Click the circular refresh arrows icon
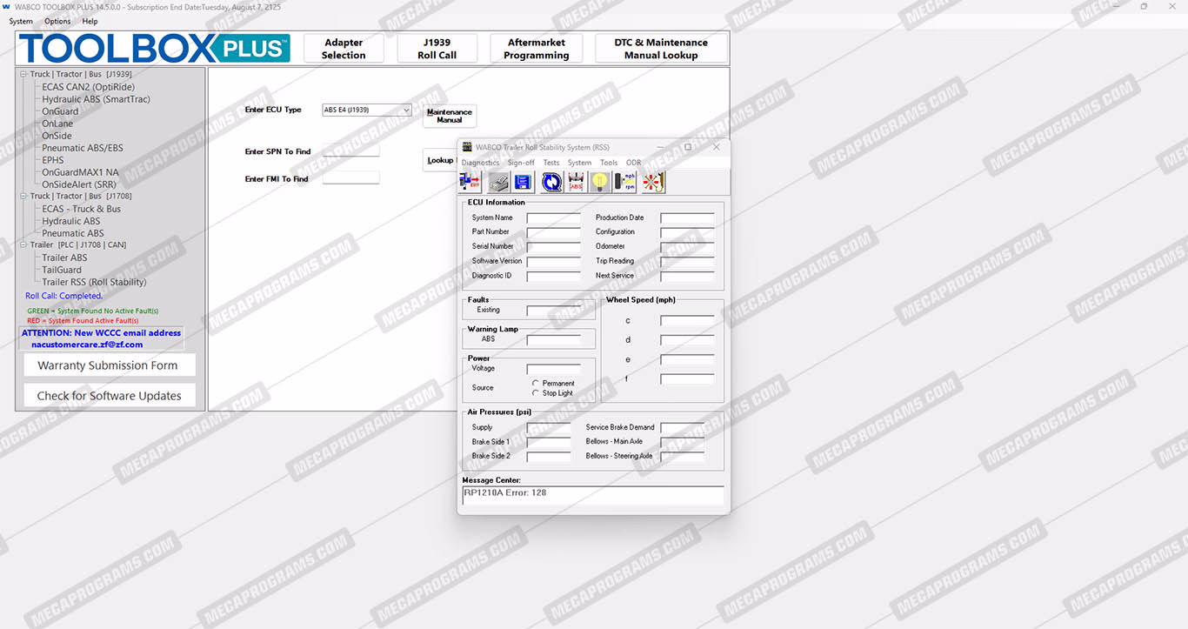The image size is (1188, 629). [551, 182]
